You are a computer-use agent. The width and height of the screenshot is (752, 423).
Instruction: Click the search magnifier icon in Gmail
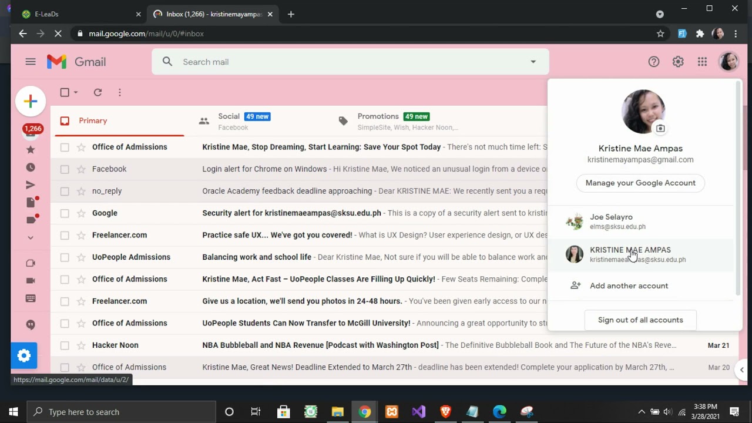click(x=167, y=62)
